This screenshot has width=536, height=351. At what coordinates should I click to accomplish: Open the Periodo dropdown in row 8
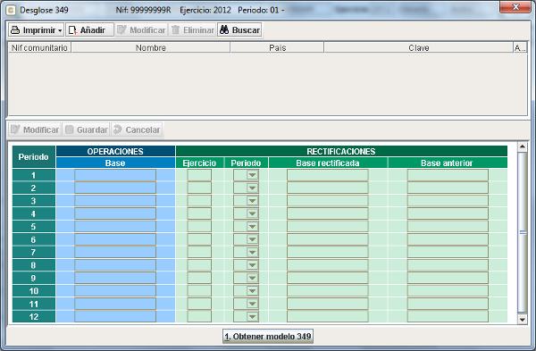[x=252, y=265]
